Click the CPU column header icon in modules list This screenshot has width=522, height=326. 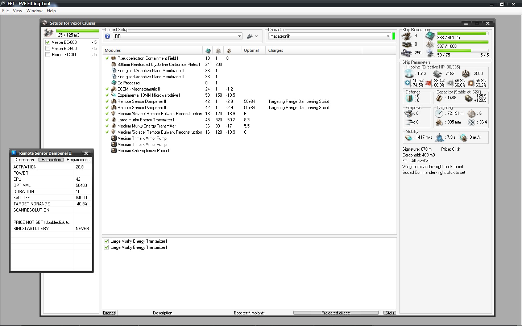[x=208, y=51]
